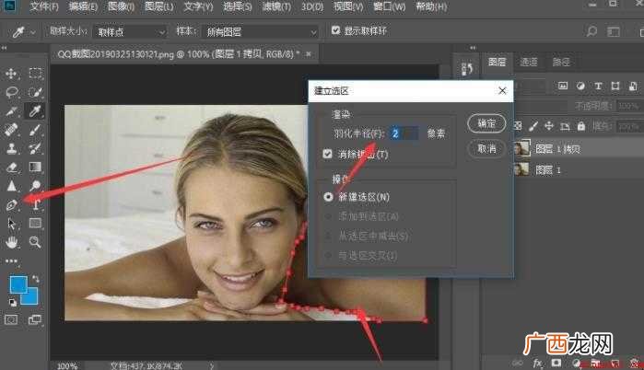Filter layers by shape
The height and width of the screenshot is (370, 644).
(x=615, y=86)
